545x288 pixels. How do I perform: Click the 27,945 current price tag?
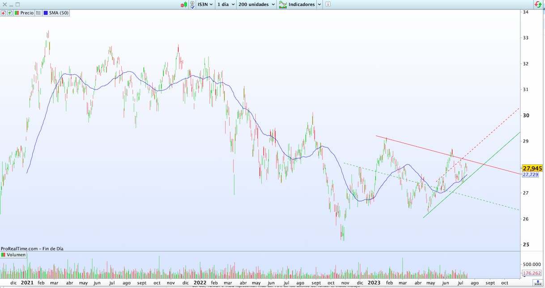click(x=532, y=168)
